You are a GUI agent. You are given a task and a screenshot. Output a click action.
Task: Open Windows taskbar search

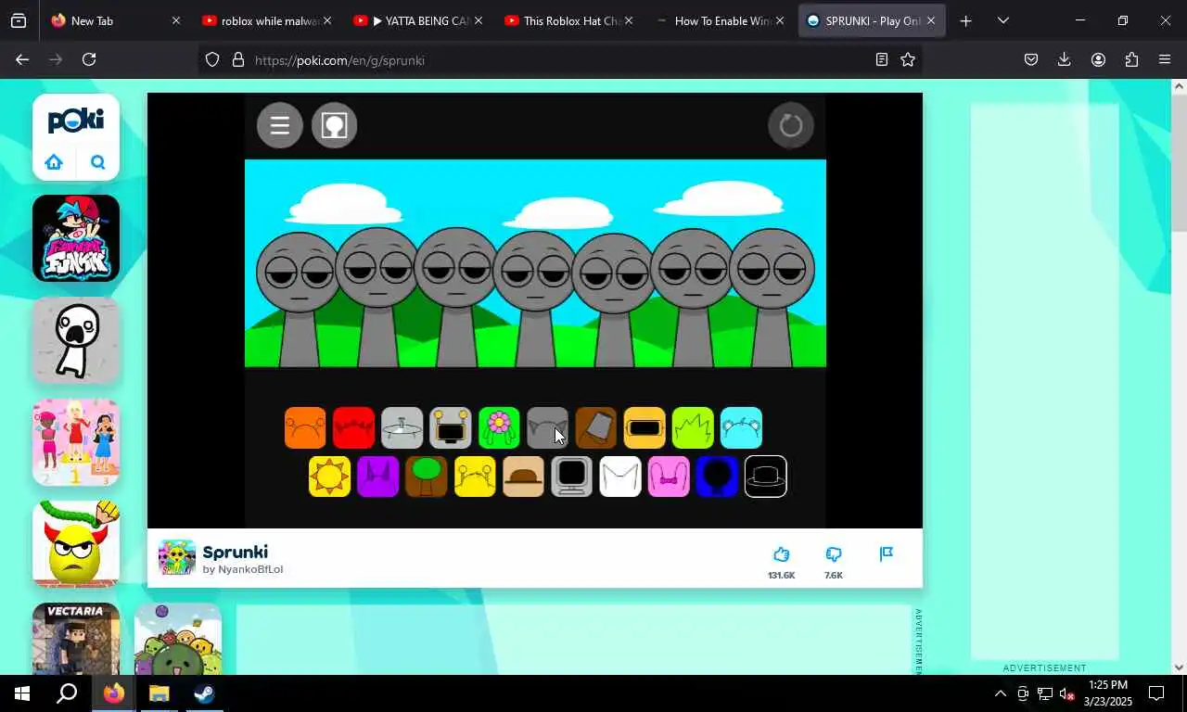[67, 693]
